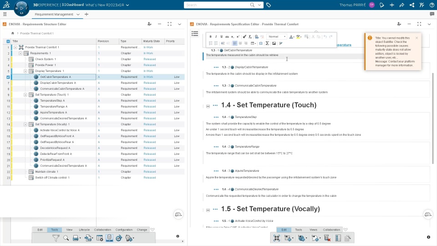437x246 pixels.
Task: Click the checklist icon in Edit toolbar
Action: pyautogui.click(x=338, y=238)
